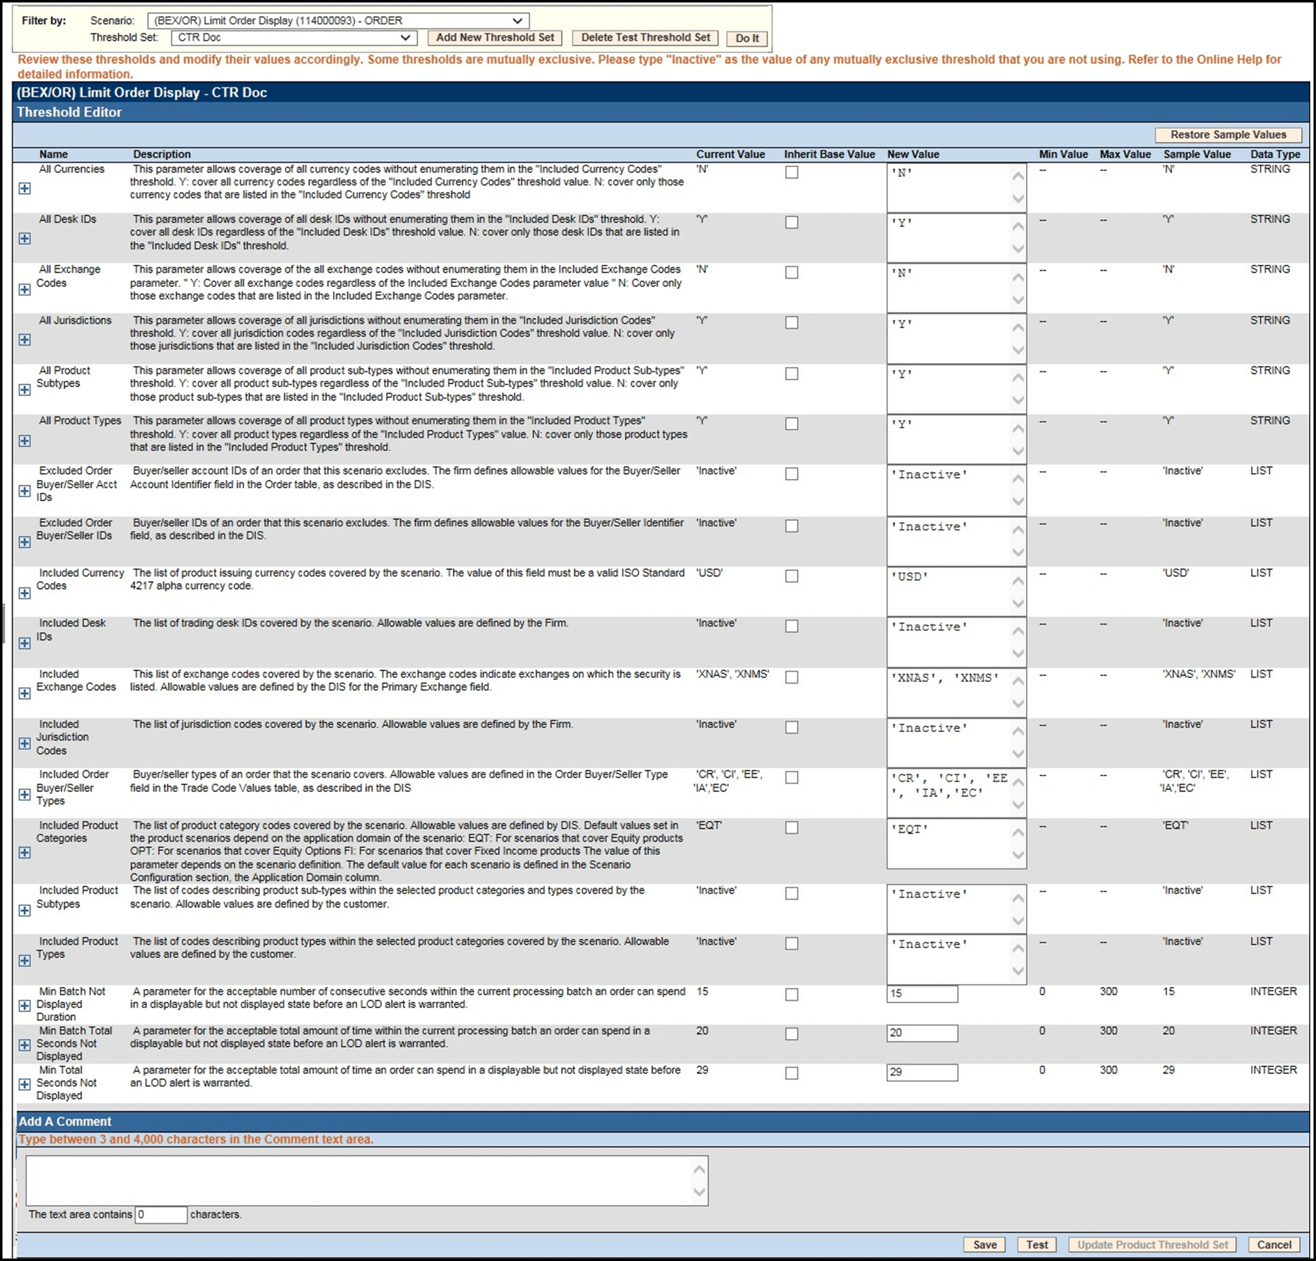
Task: Expand the All Currencies row plus icon
Action: click(25, 189)
